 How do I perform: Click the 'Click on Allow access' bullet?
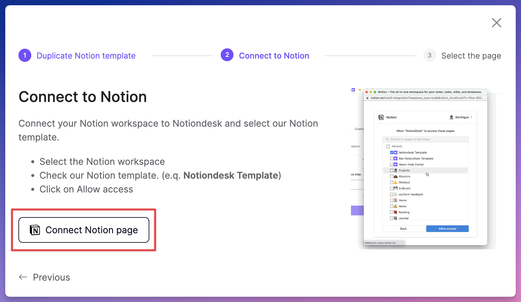[86, 189]
